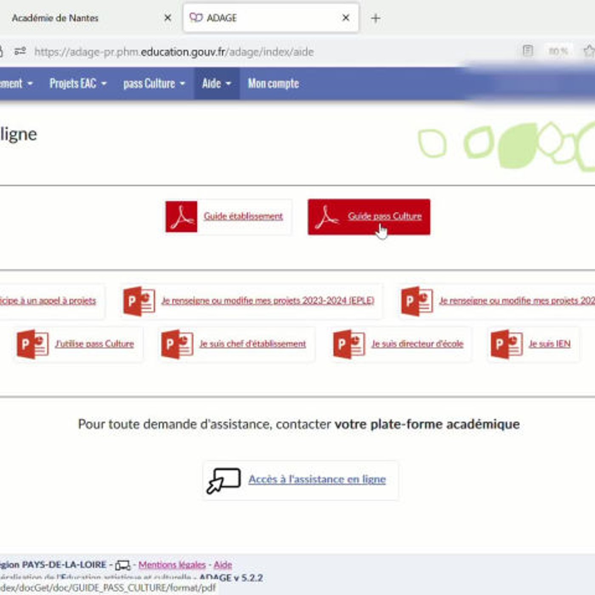Click the ADAGE v 5.2.2 version text

(231, 578)
